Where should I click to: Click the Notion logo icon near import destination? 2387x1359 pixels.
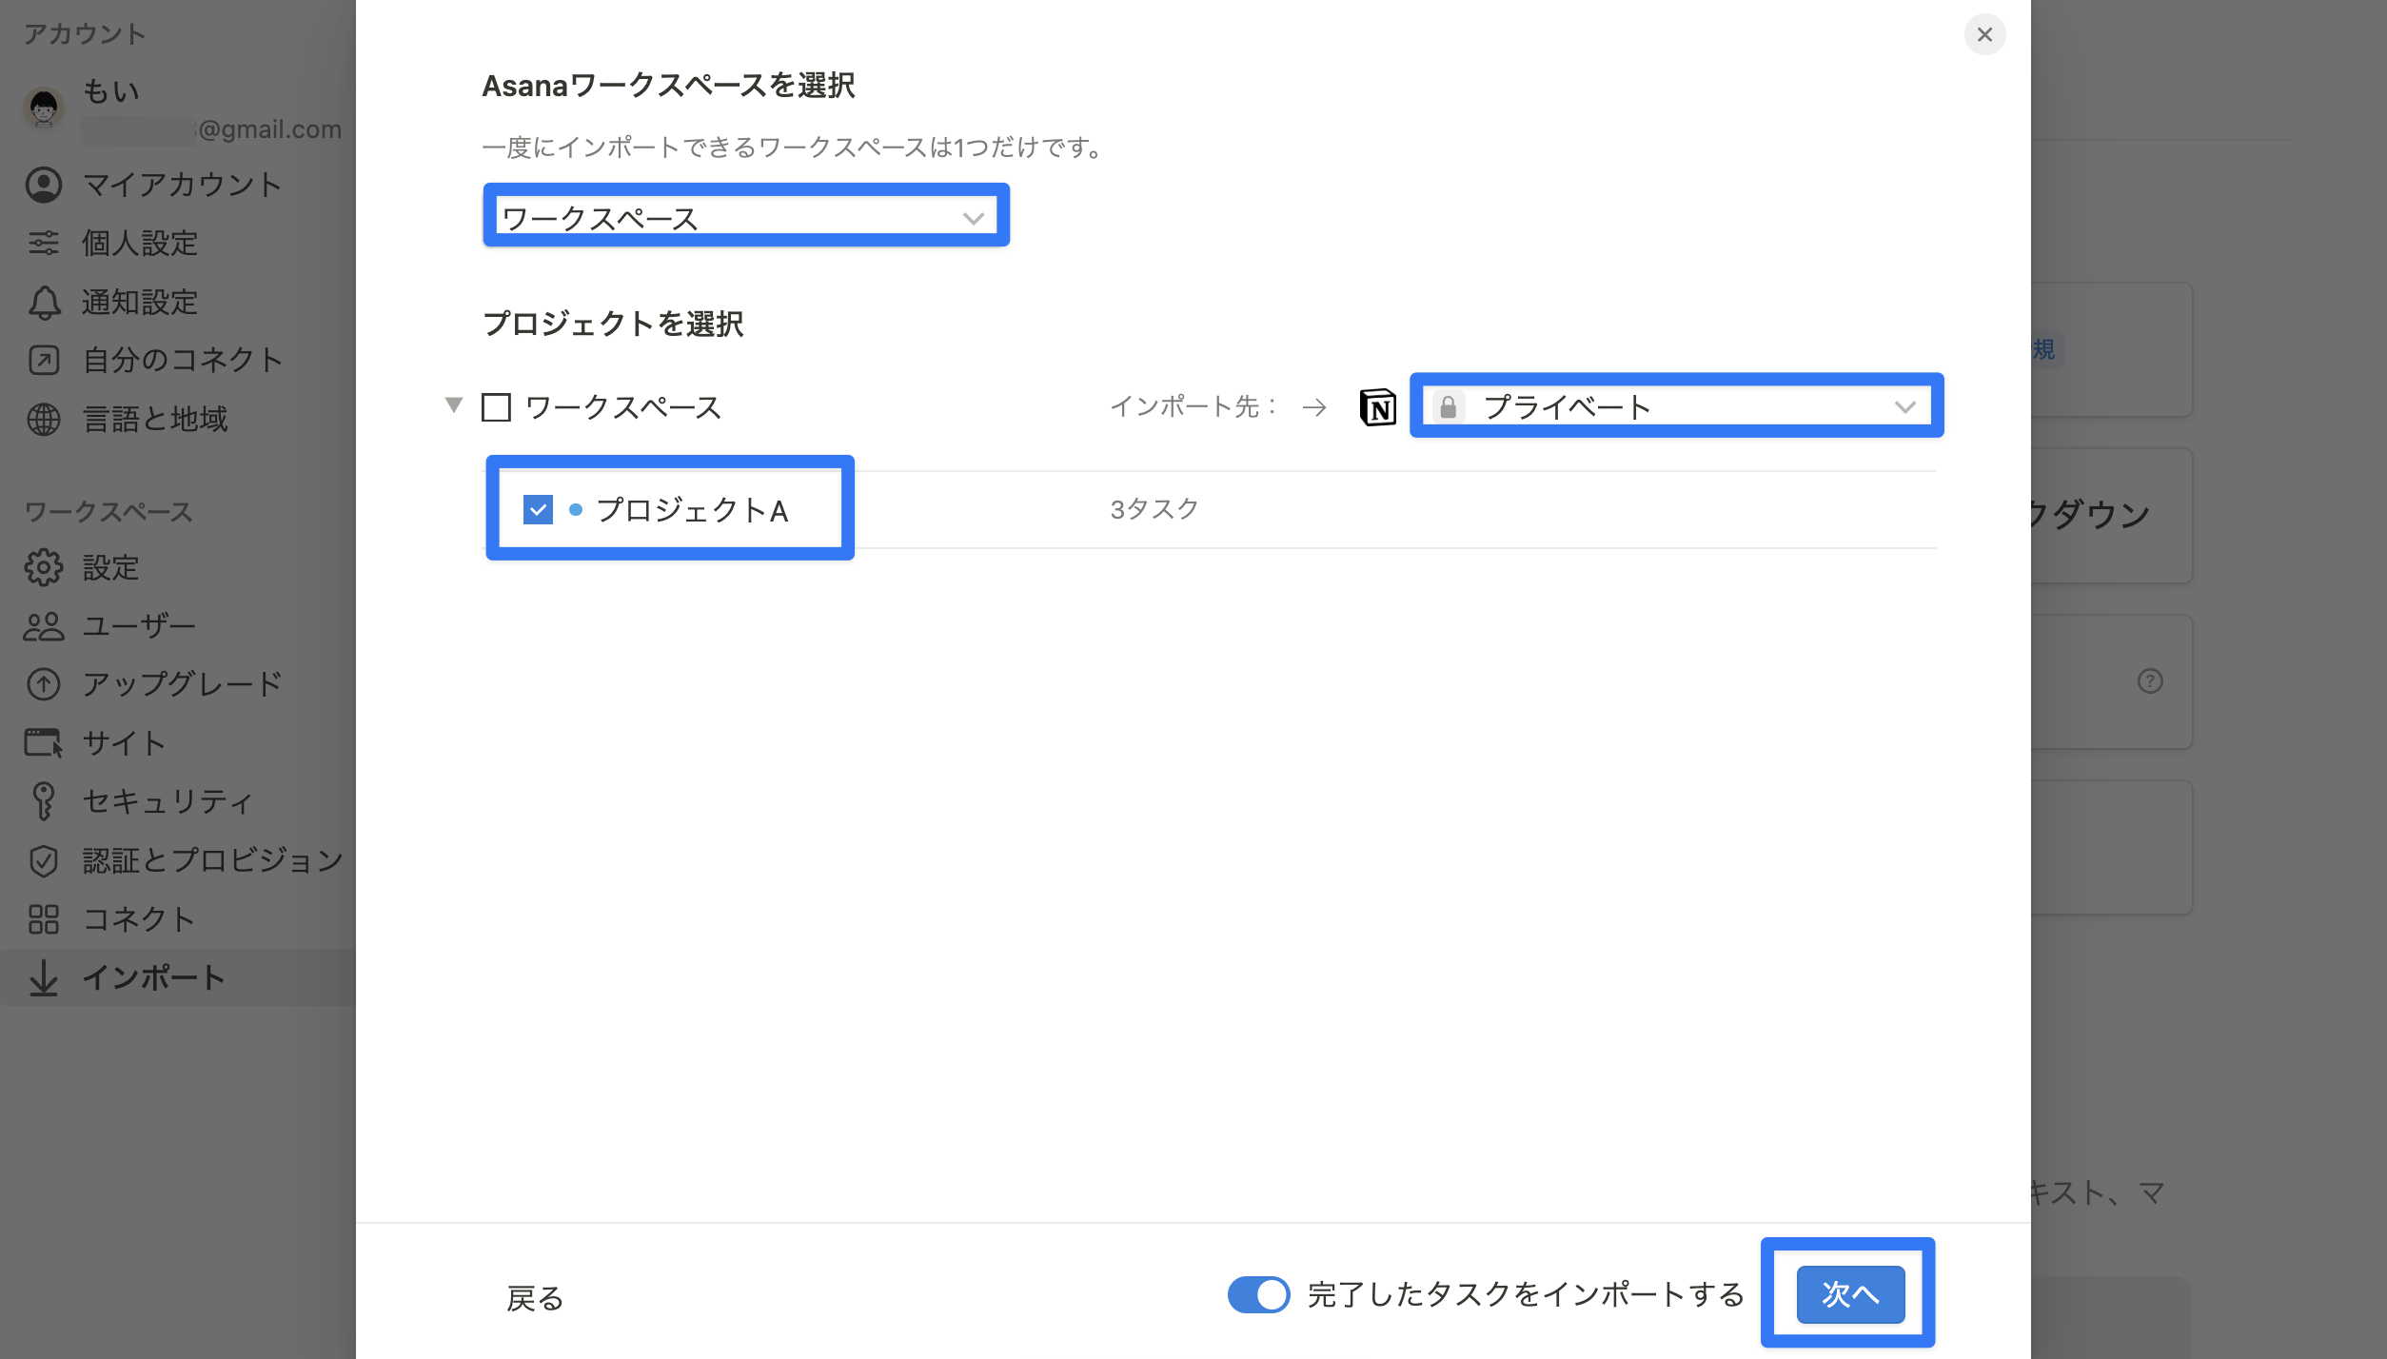[x=1377, y=407]
